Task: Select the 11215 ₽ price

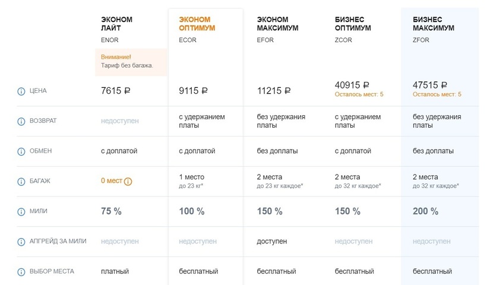Action: point(274,91)
